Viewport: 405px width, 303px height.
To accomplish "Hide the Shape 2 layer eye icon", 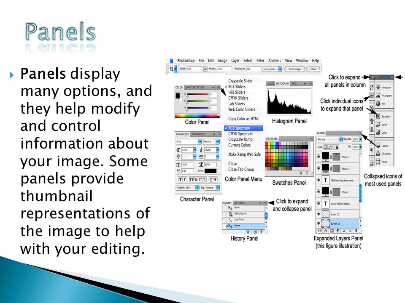I will (x=319, y=168).
